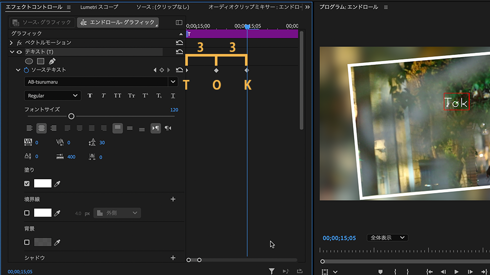This screenshot has width=490, height=275.
Task: Toggle テキスト (T) visibility eye
Action: click(x=19, y=52)
